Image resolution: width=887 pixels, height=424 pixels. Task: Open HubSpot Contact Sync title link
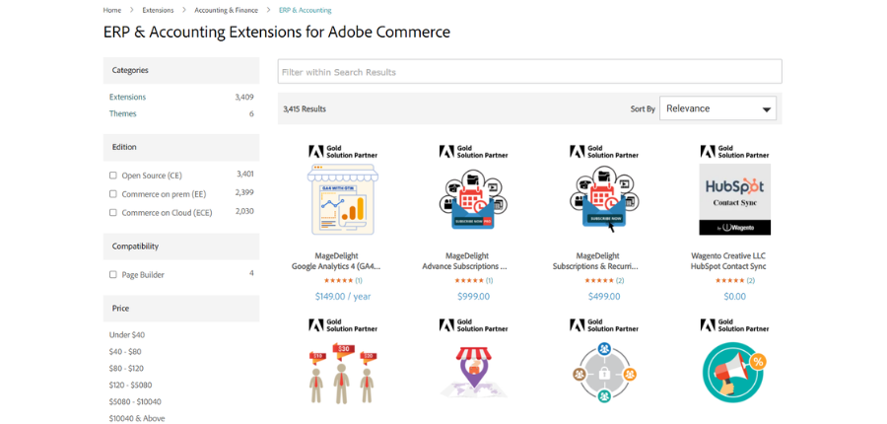[x=728, y=266]
